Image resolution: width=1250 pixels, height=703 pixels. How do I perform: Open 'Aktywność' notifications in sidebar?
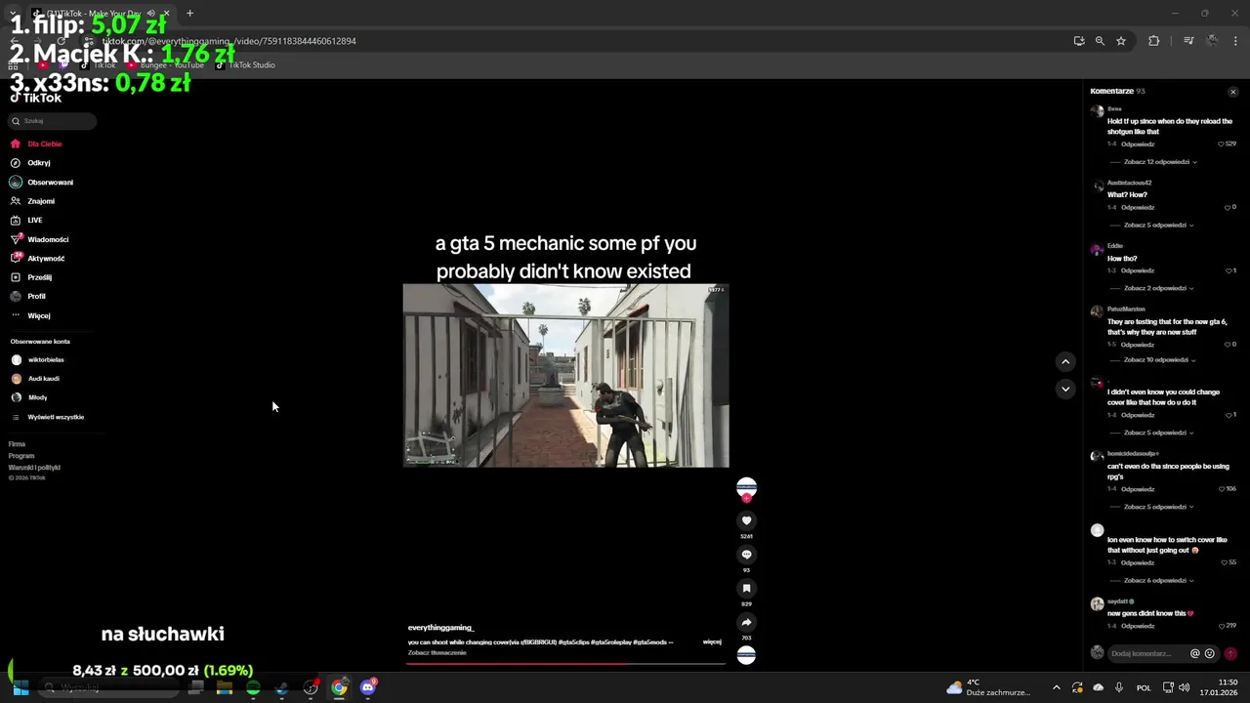45,259
